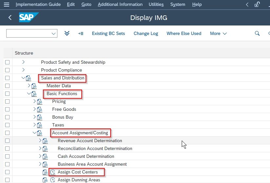Open documentation icon for Sales and Distribution
Viewport: 270px width, 183px height.
pos(29,78)
